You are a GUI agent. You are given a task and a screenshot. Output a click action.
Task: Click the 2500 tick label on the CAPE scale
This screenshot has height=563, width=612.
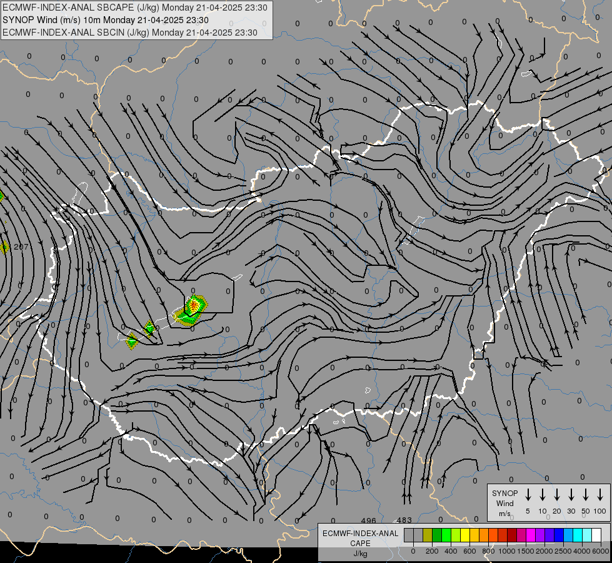tap(563, 551)
